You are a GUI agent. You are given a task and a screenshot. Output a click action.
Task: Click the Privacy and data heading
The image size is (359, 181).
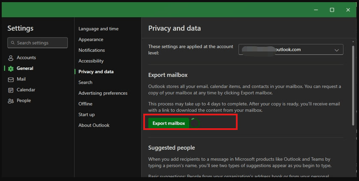point(175,28)
